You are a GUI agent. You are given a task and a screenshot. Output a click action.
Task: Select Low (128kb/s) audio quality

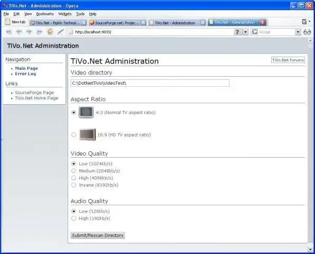pos(73,211)
